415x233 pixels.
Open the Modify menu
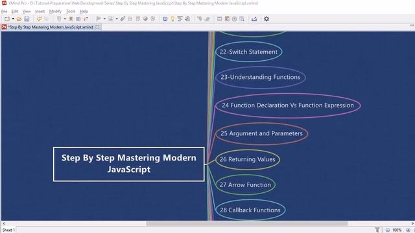[x=55, y=12]
